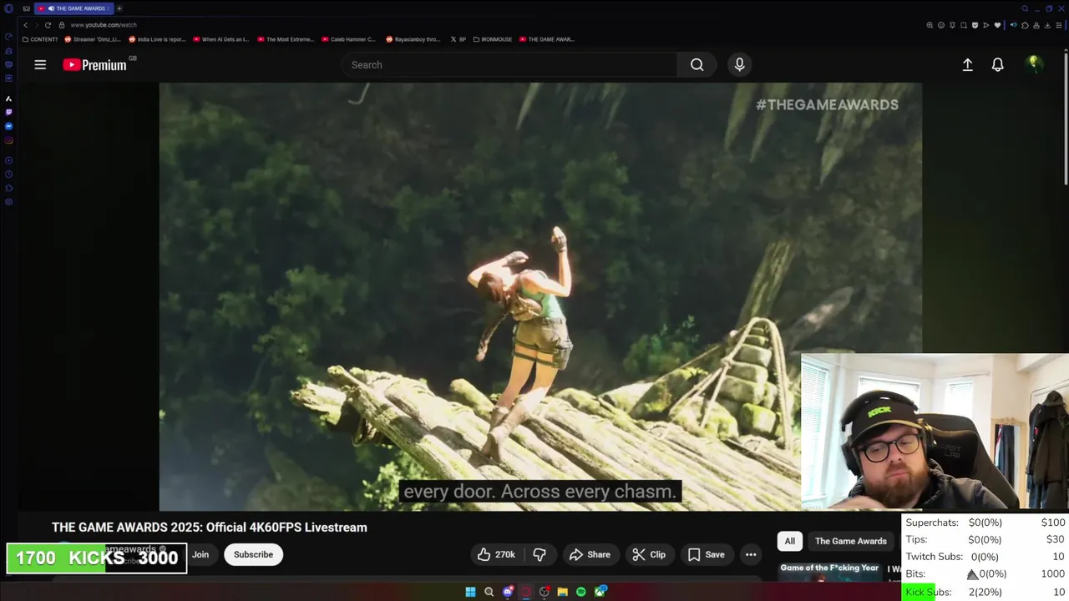1069x601 pixels.
Task: Pin the page with the toolbar pin icon
Action: click(952, 25)
